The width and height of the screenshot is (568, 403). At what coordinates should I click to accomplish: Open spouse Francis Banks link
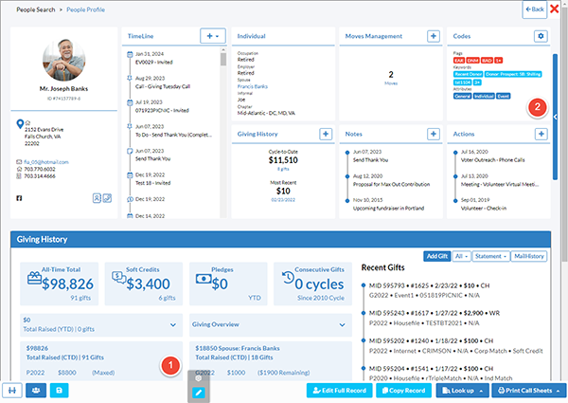[x=253, y=86]
